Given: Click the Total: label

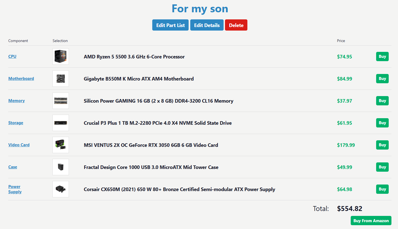Looking at the screenshot, I should pos(321,209).
